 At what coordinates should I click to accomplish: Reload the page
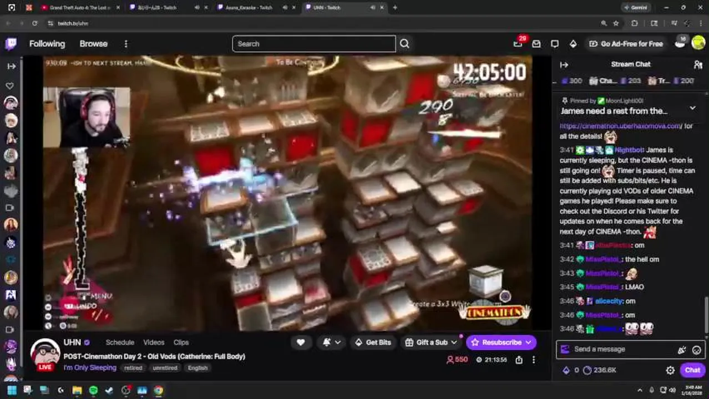[34, 23]
